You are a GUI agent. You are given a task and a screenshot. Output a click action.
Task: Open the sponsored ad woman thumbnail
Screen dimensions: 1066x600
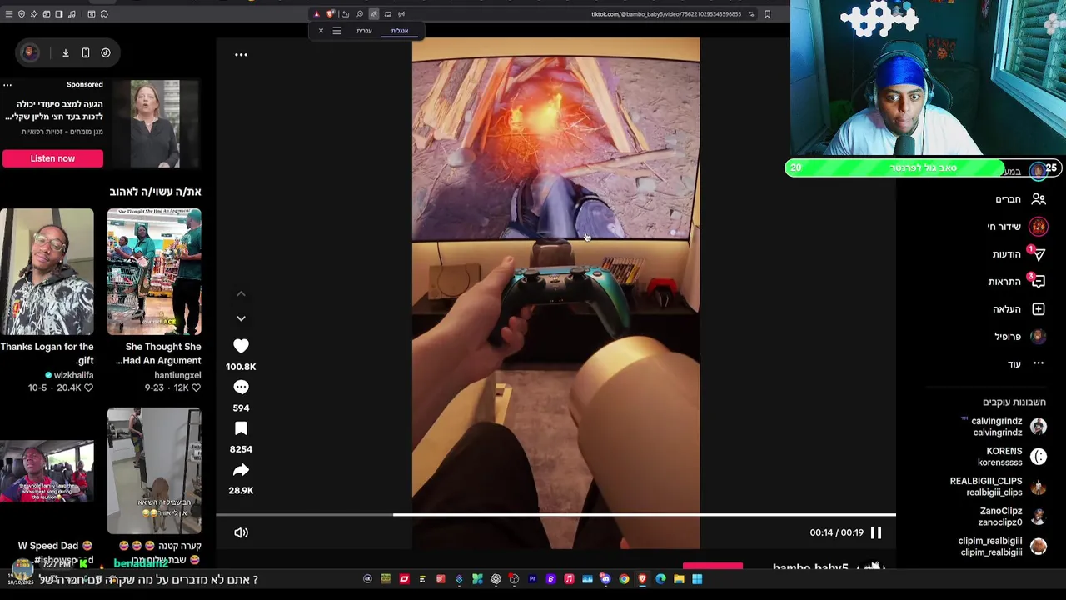coord(154,123)
